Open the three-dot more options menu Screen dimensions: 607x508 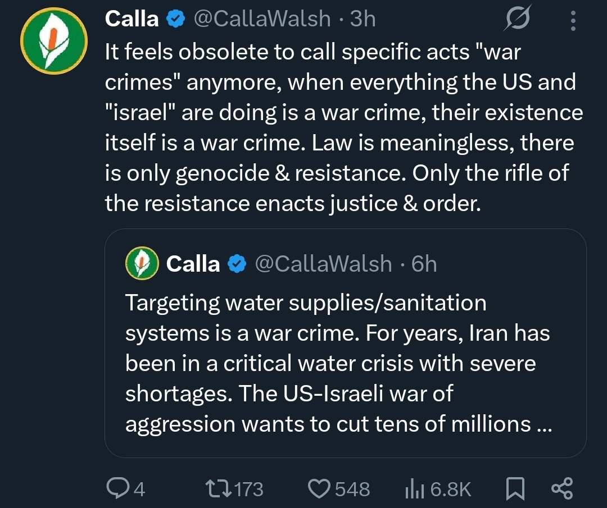coord(573,21)
